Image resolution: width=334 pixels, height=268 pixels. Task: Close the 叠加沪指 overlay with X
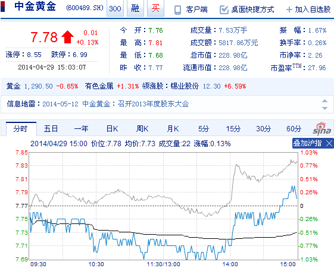pos(329,143)
